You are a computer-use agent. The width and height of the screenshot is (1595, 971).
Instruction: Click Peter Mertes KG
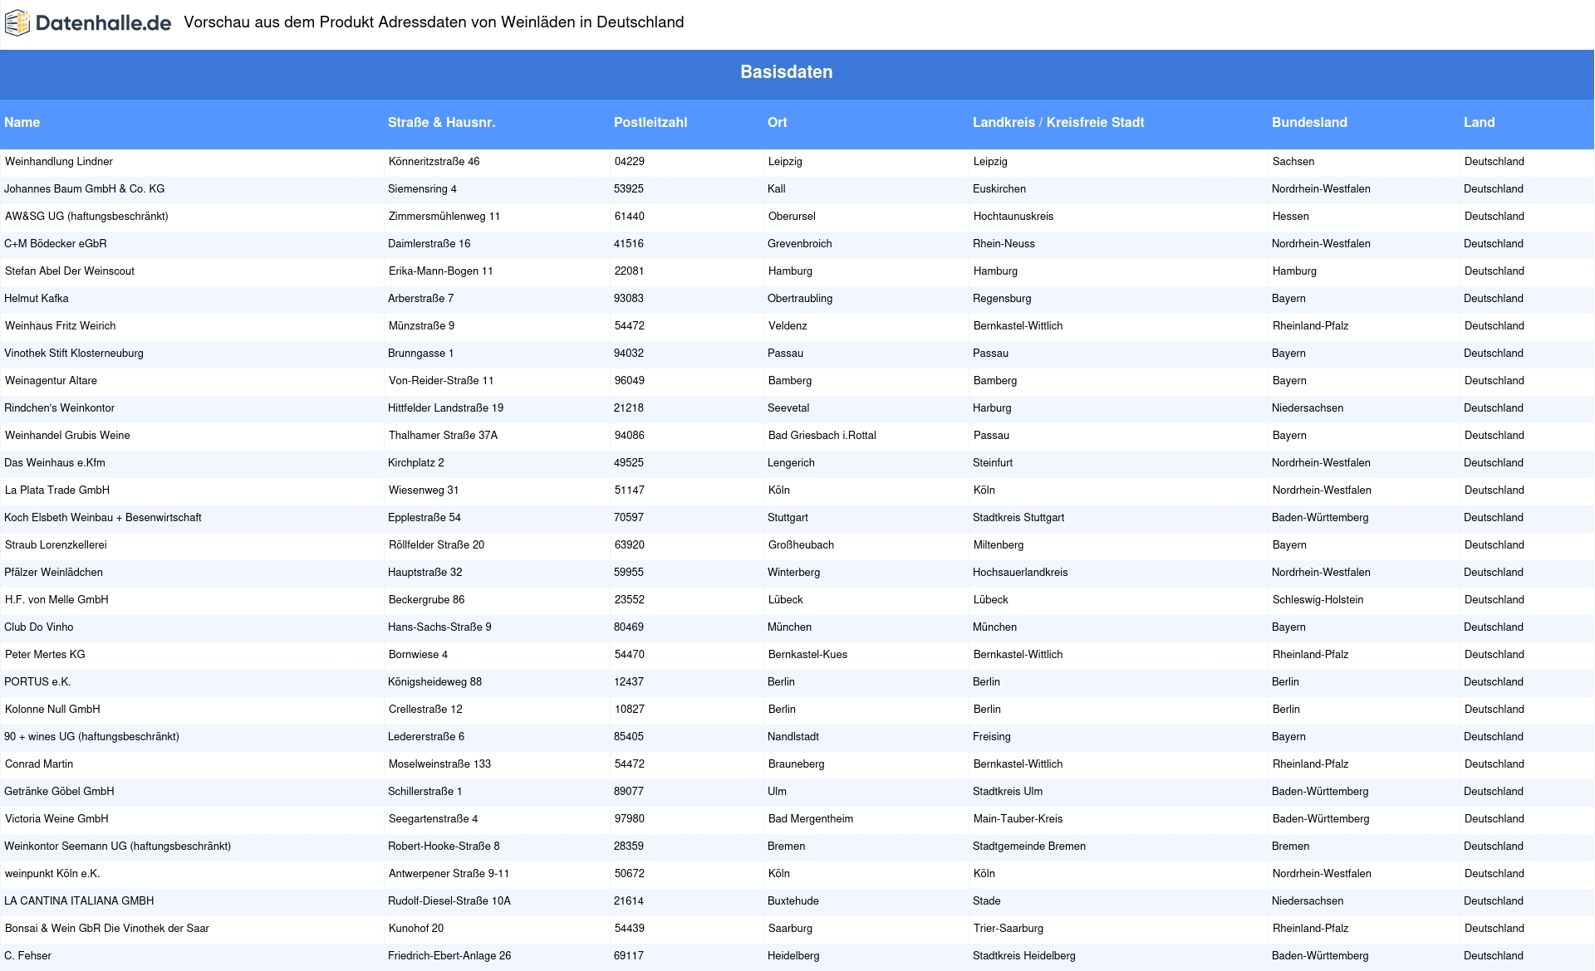pyautogui.click(x=45, y=655)
